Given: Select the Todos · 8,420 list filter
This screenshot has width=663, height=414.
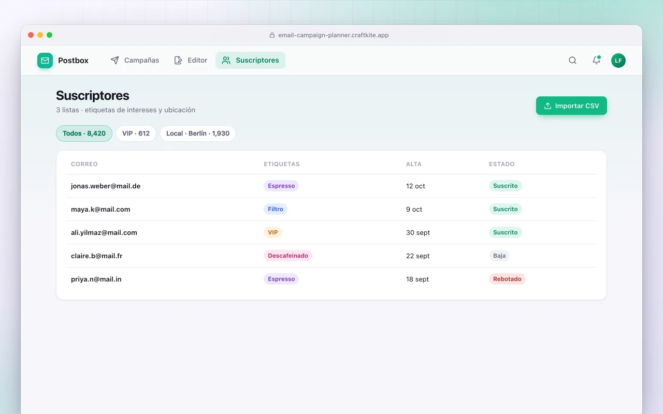Looking at the screenshot, I should [84, 134].
